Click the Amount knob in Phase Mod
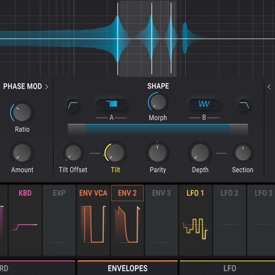 point(22,153)
